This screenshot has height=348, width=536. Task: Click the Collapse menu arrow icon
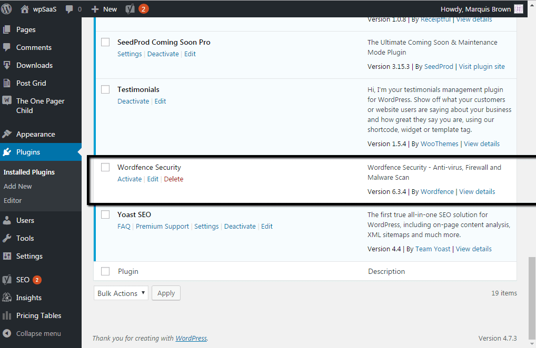pos(7,333)
